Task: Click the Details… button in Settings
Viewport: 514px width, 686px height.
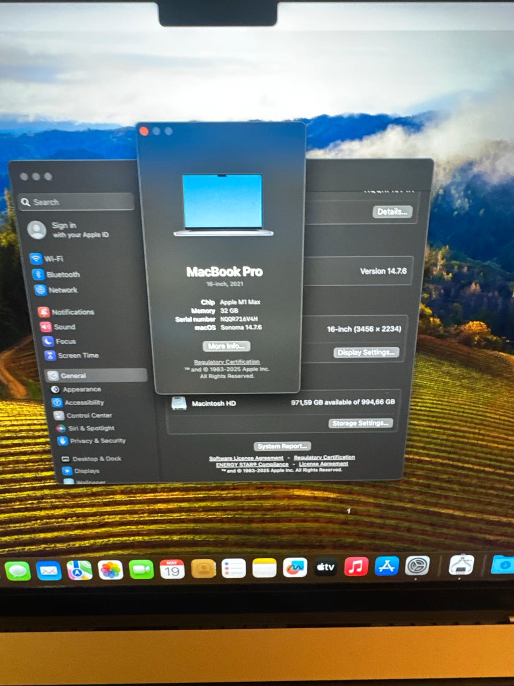Action: tap(392, 212)
